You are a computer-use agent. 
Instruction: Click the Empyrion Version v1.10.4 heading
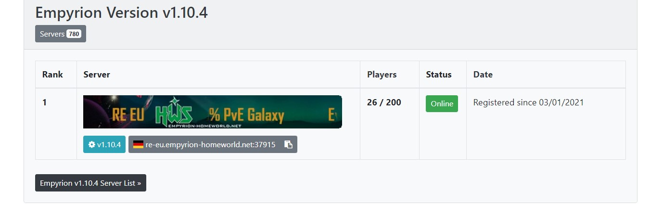coord(121,13)
